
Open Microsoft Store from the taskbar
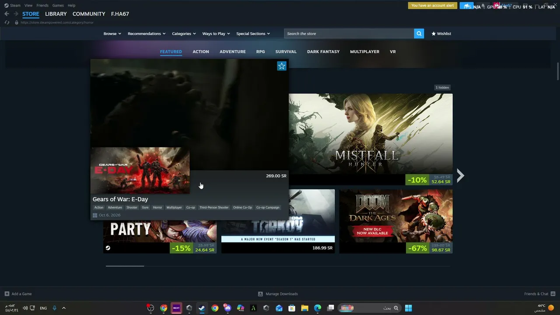292,308
